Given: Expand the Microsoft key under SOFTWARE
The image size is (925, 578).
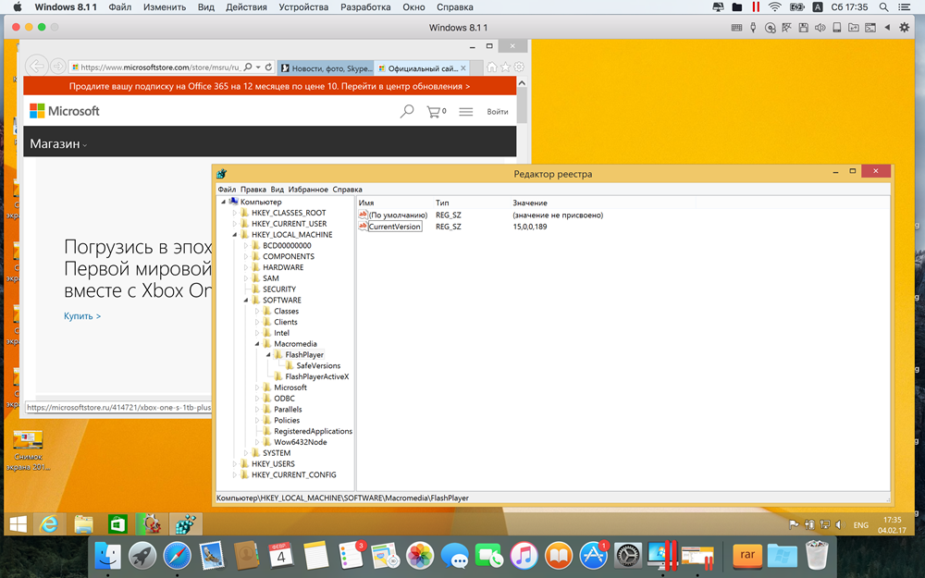Looking at the screenshot, I should (257, 387).
